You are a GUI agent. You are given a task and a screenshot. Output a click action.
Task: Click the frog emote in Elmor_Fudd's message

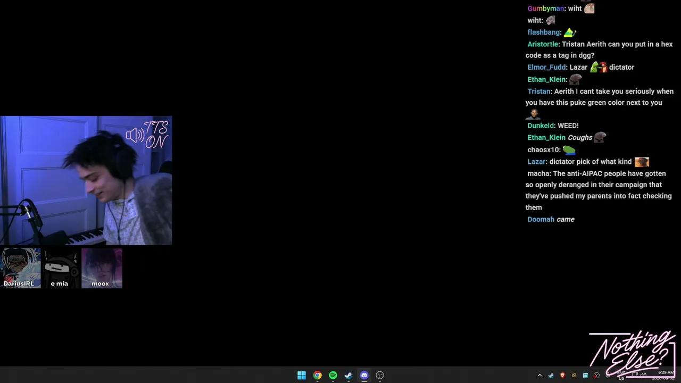pos(599,67)
